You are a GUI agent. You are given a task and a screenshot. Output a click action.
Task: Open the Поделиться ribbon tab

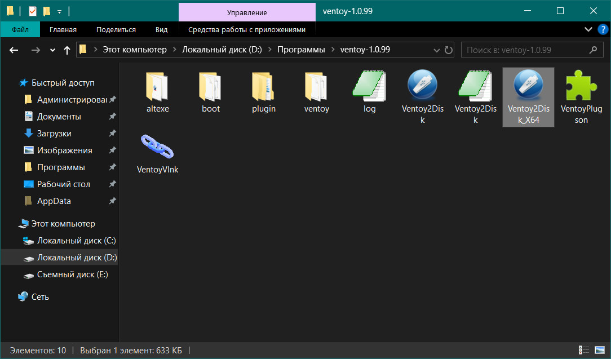[x=116, y=30]
